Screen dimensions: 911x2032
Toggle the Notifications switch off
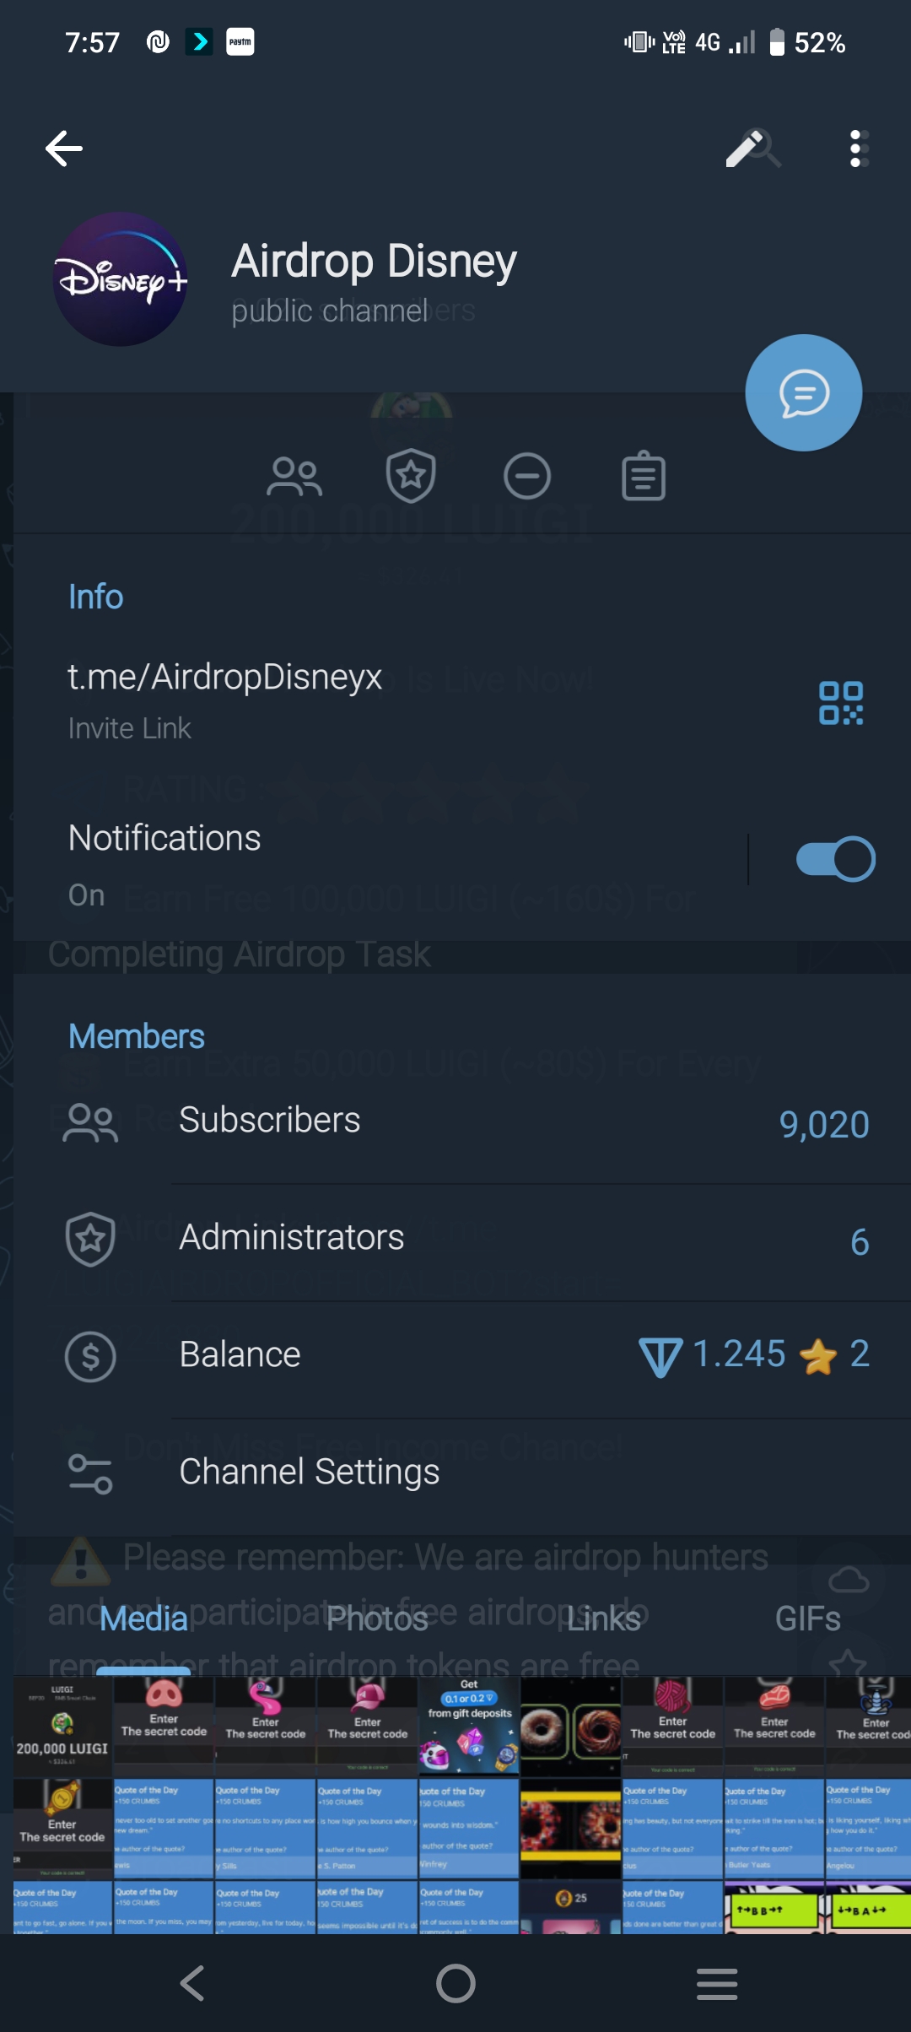click(x=835, y=860)
